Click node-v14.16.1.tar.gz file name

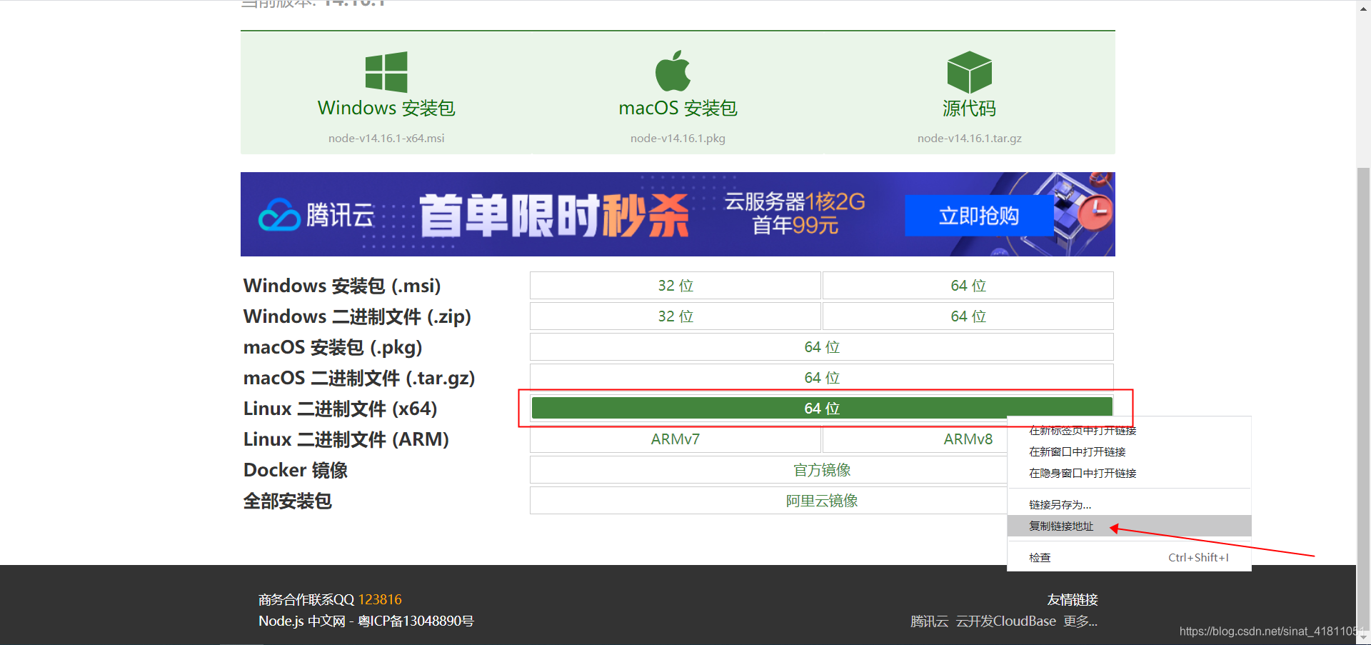click(x=969, y=138)
